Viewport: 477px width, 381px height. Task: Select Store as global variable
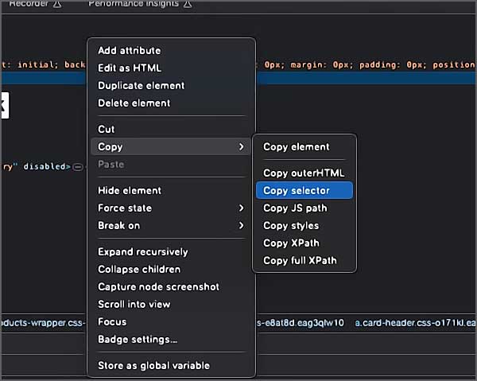pyautogui.click(x=171, y=365)
